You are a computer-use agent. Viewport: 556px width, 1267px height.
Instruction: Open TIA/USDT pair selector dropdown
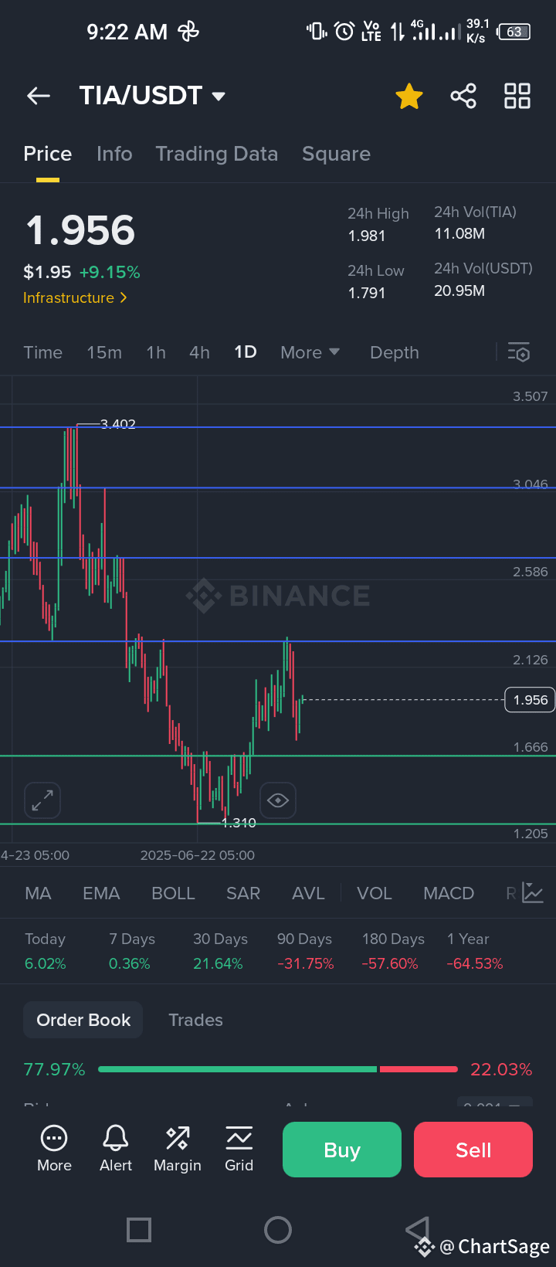[152, 96]
